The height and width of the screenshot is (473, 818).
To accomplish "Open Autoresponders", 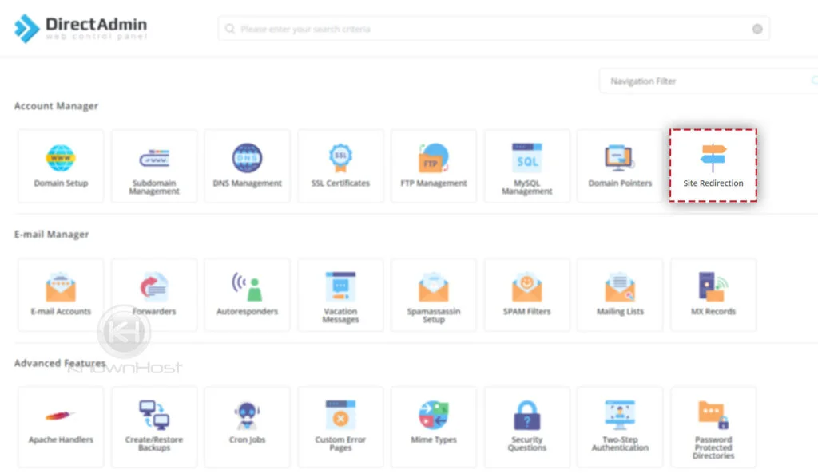I will (248, 295).
